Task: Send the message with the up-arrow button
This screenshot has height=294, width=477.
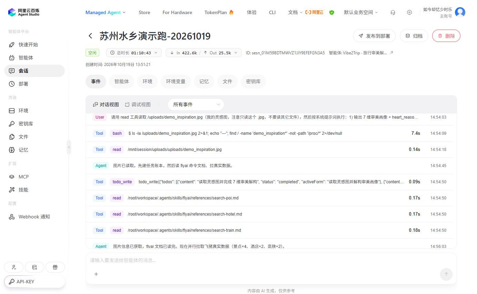Action: 446,274
